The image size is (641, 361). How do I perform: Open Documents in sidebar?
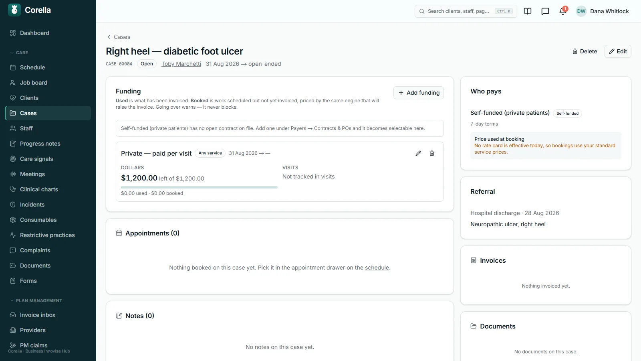tap(48, 266)
